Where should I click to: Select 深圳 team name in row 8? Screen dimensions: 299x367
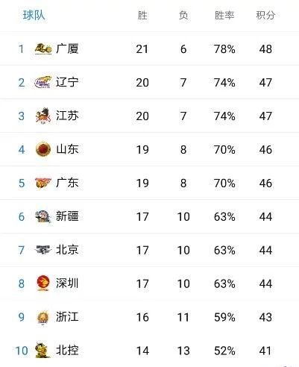(67, 283)
